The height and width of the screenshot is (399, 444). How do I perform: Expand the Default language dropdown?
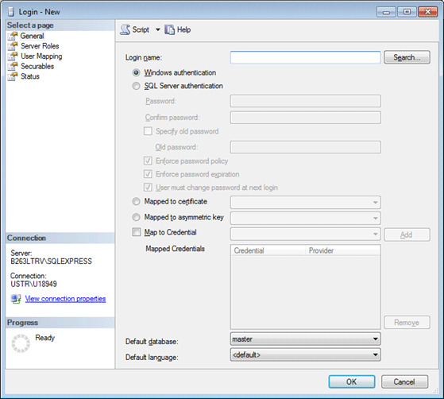375,354
